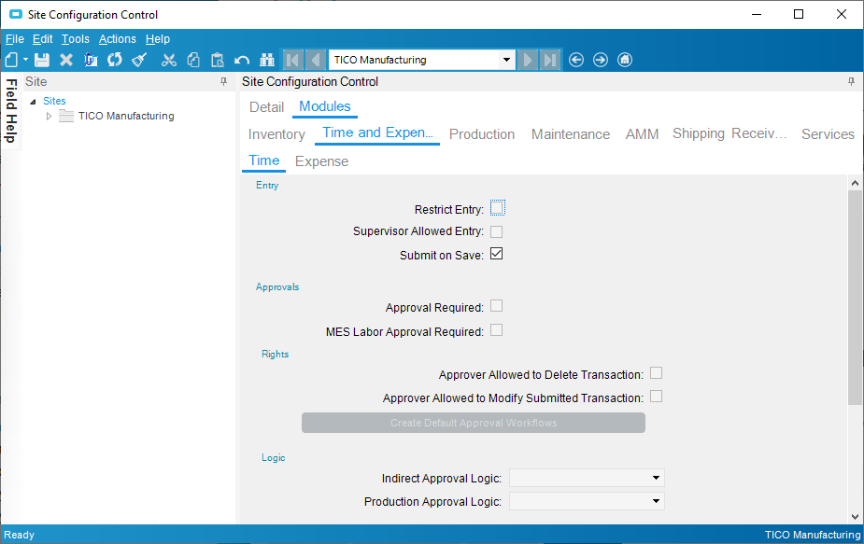This screenshot has height=544, width=864.
Task: Click the Cut scissors icon
Action: pos(169,60)
